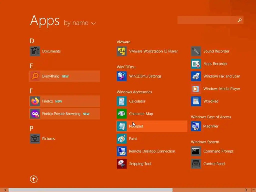
Task: Click the 'Documents' label text
Action: click(x=51, y=51)
